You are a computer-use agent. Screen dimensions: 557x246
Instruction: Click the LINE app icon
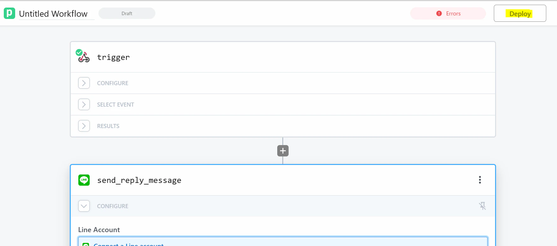tap(84, 180)
